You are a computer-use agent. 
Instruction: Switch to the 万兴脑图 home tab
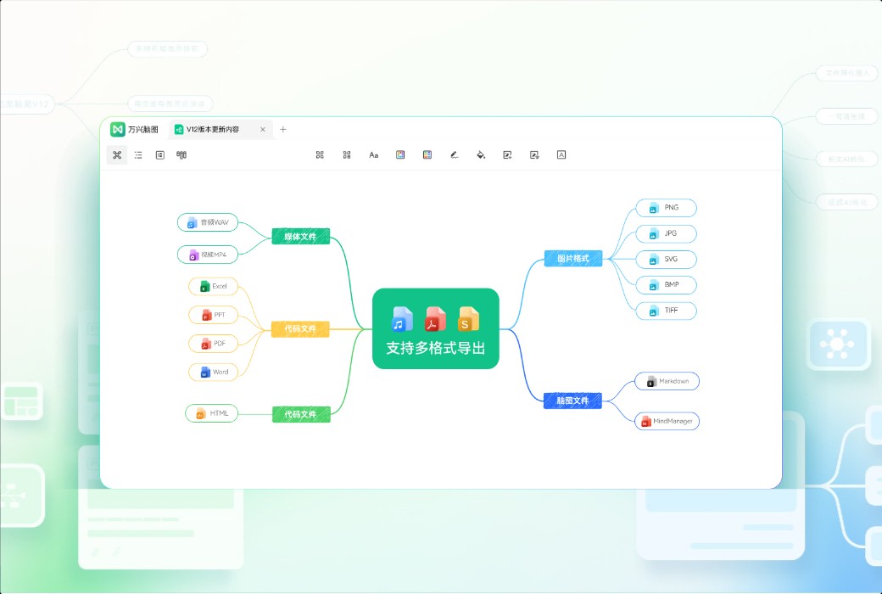[136, 129]
